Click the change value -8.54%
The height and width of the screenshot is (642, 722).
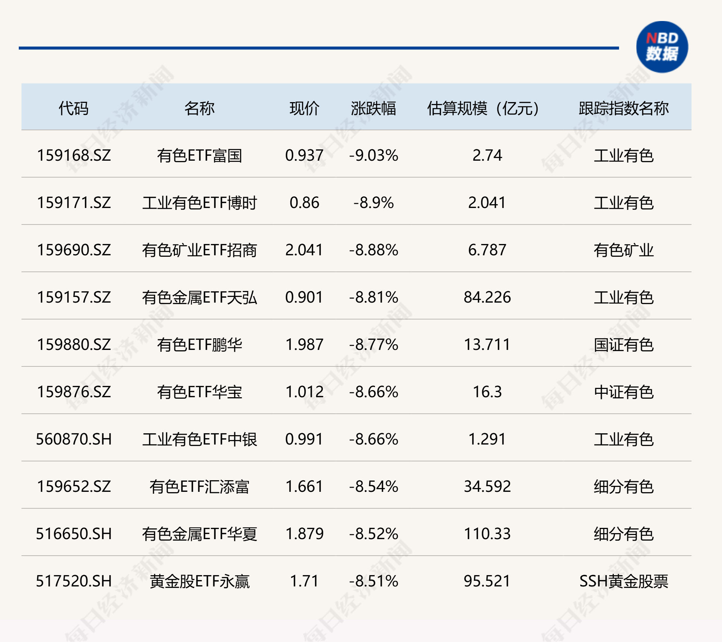(374, 487)
